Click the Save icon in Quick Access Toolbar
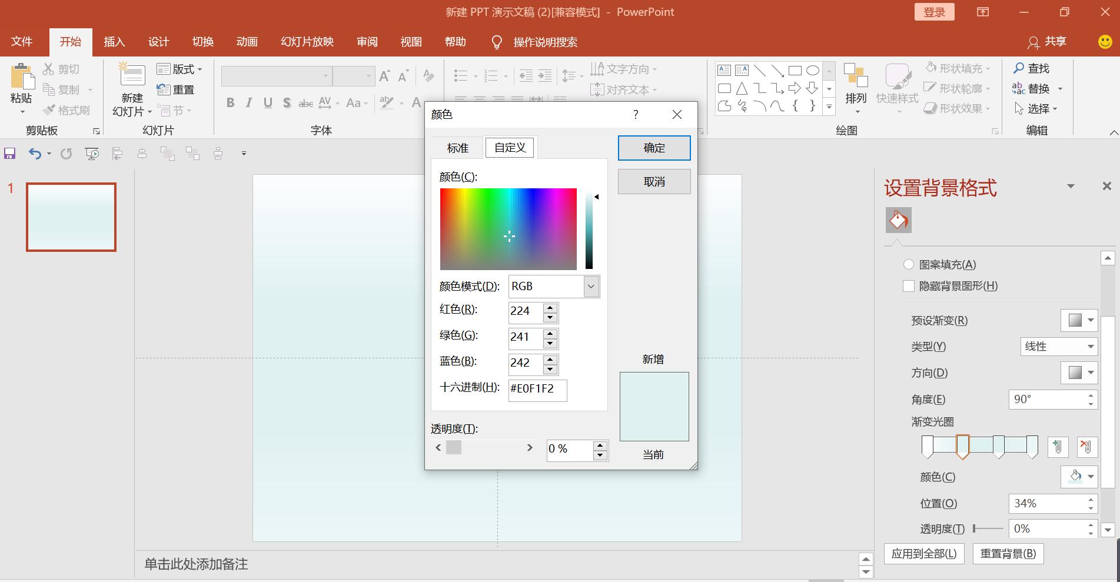The image size is (1120, 582). tap(9, 153)
